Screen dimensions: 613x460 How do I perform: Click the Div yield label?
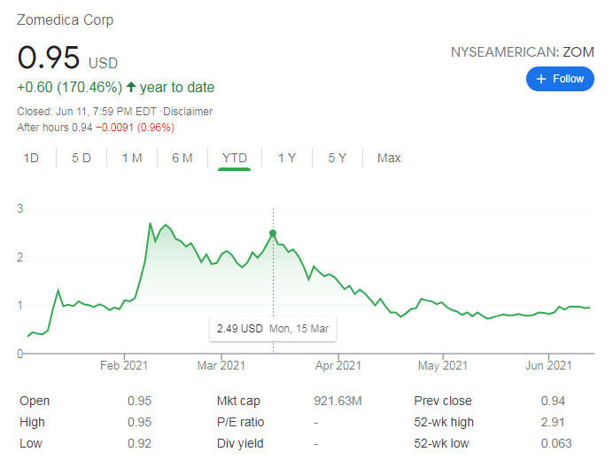pos(240,443)
